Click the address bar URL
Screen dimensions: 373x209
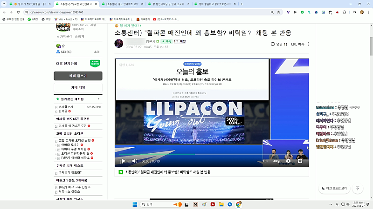click(56, 12)
